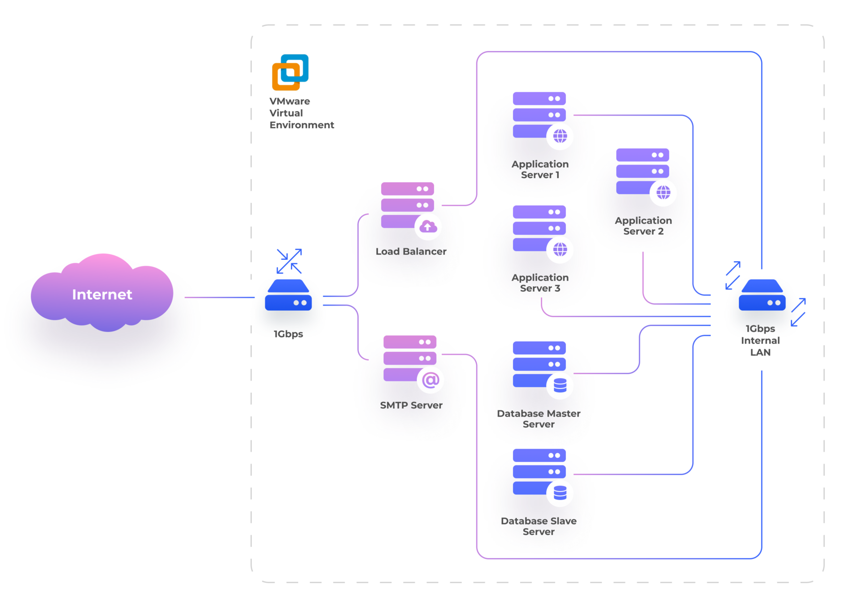Click the 'Load Balancer' label
The image size is (855, 608).
point(411,252)
